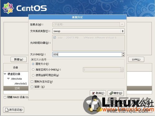Select the fixed size radio button

(x=33, y=64)
